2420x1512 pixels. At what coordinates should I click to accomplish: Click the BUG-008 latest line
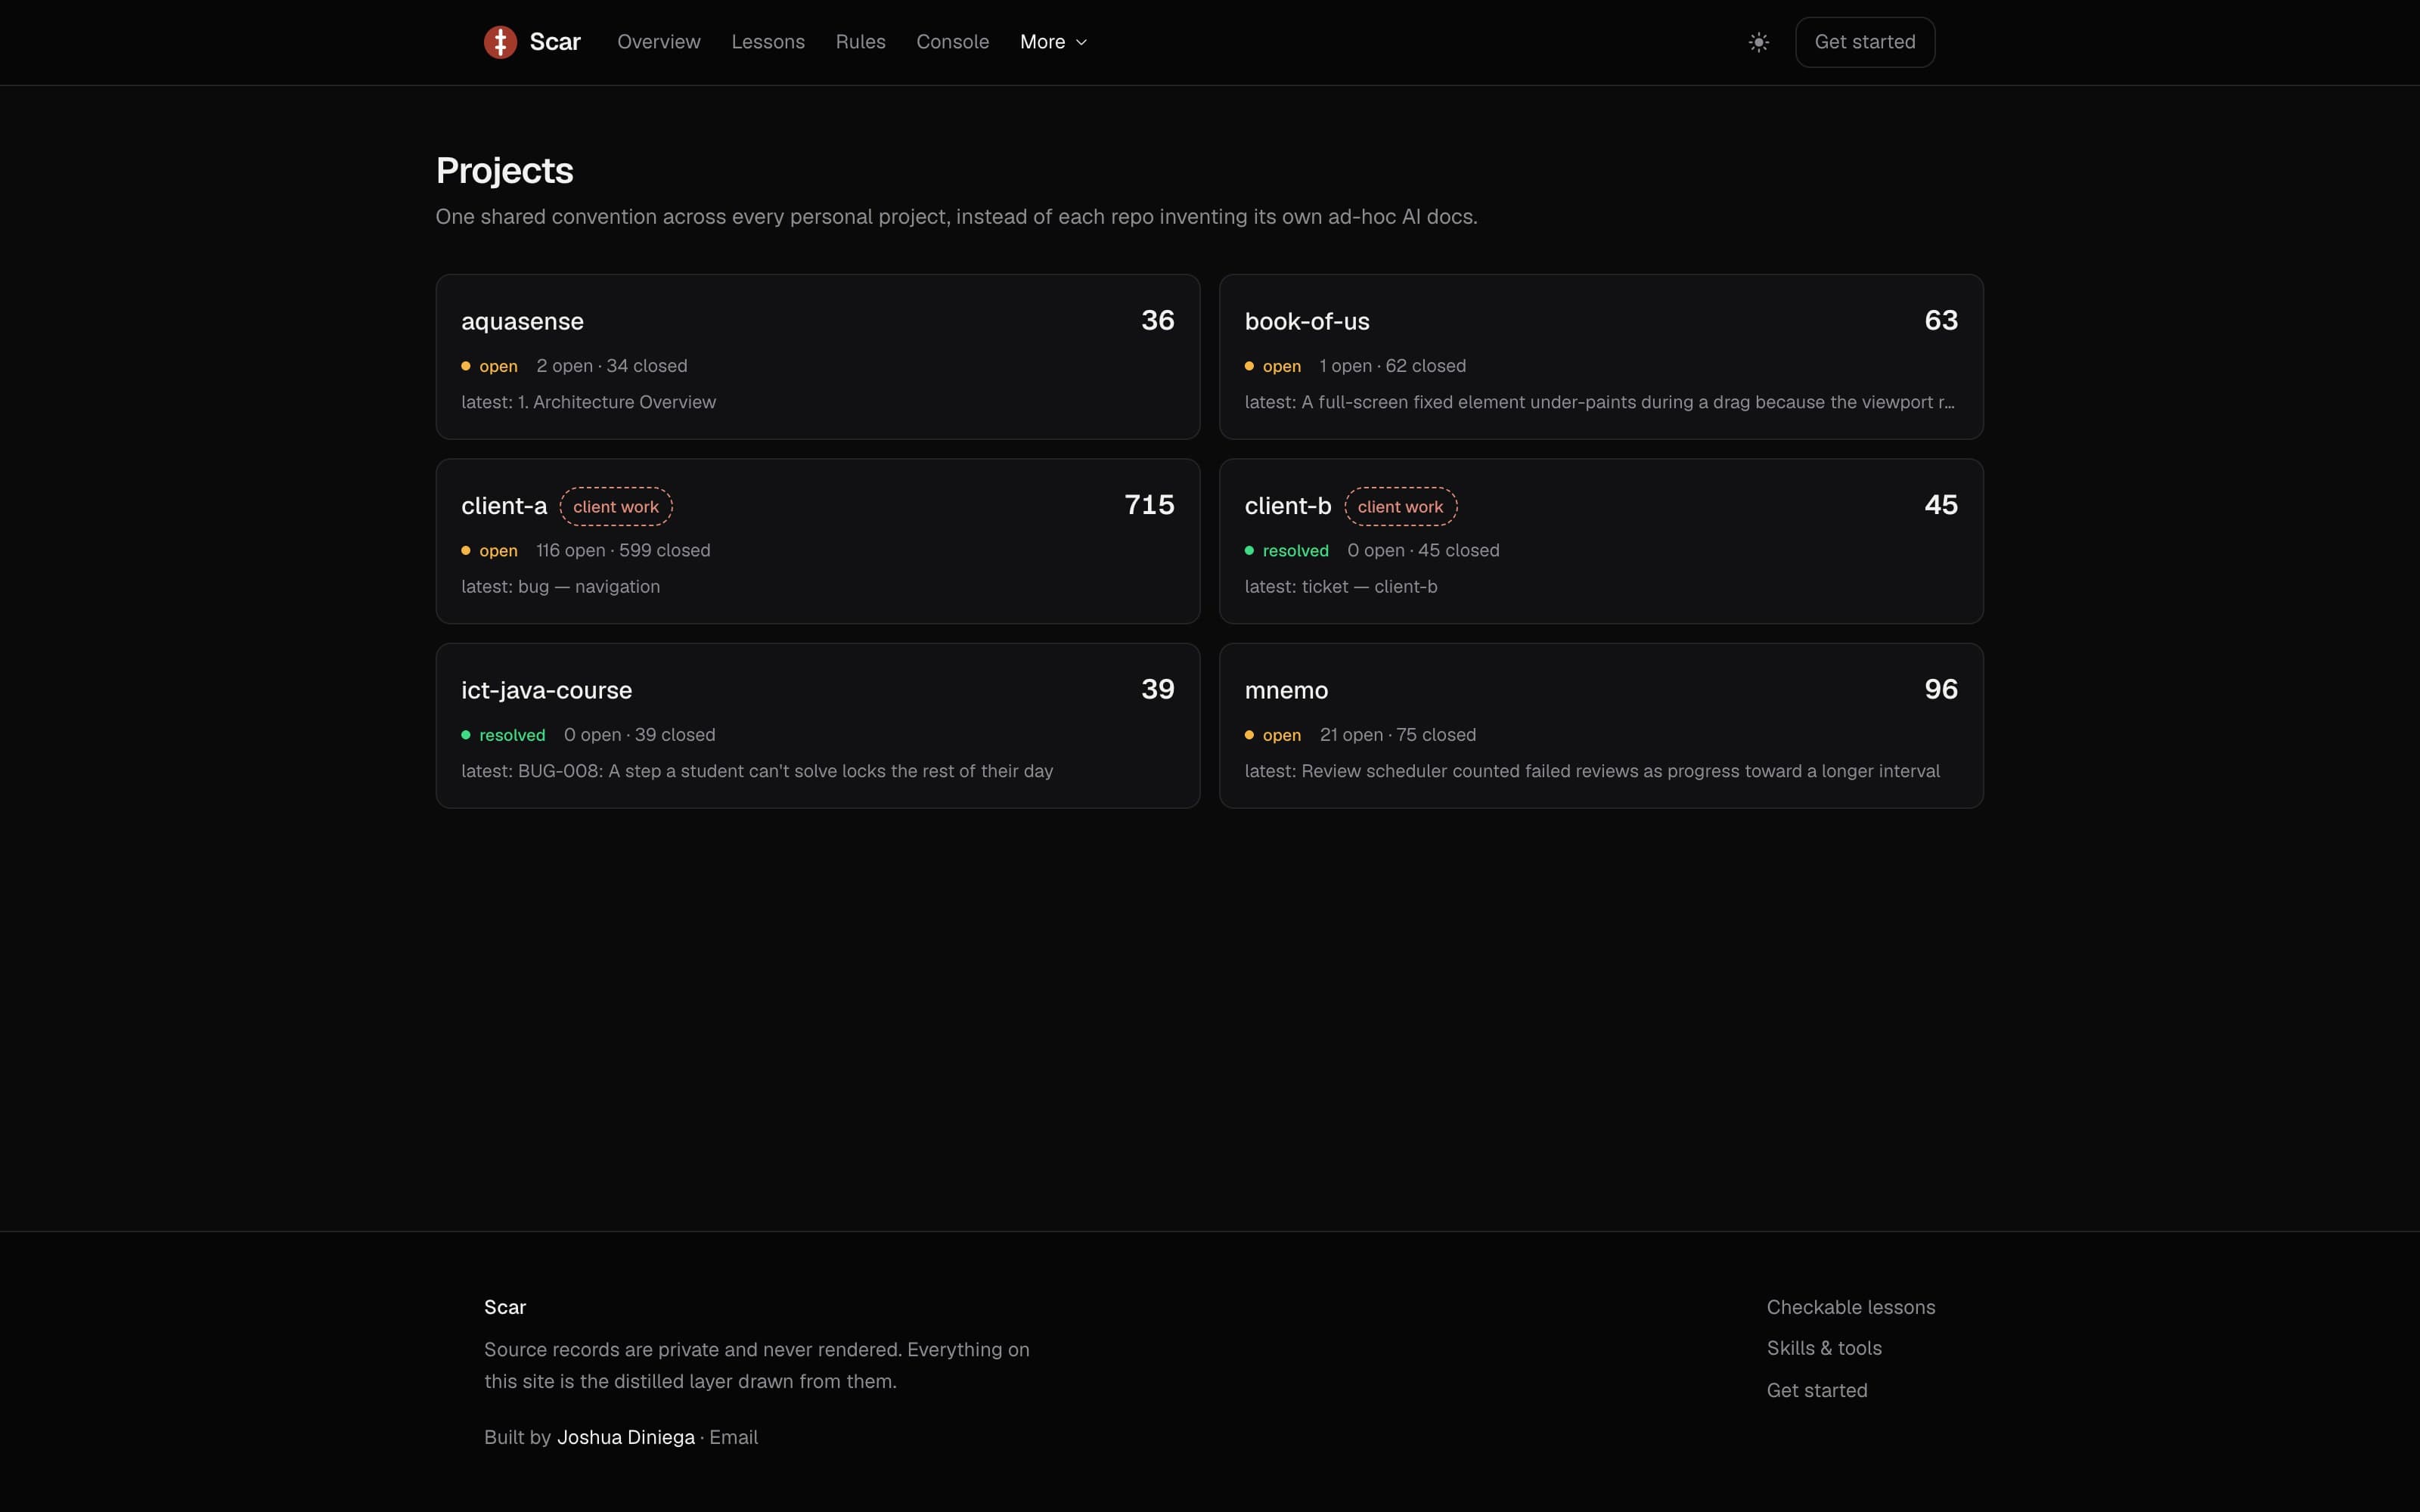[x=757, y=771]
